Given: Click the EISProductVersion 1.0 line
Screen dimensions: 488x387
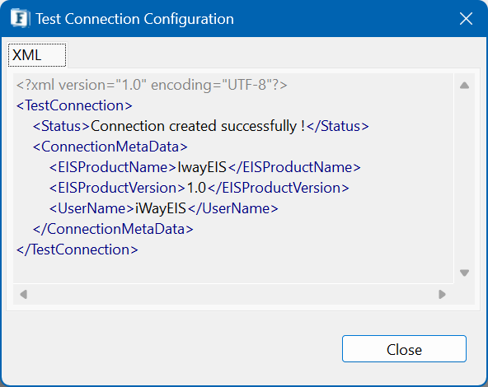Looking at the screenshot, I should [x=199, y=188].
